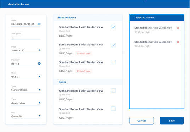This screenshot has height=132, width=190.
Task: Check the third Standart Rooms entry checkbox
Action: (x=114, y=62)
